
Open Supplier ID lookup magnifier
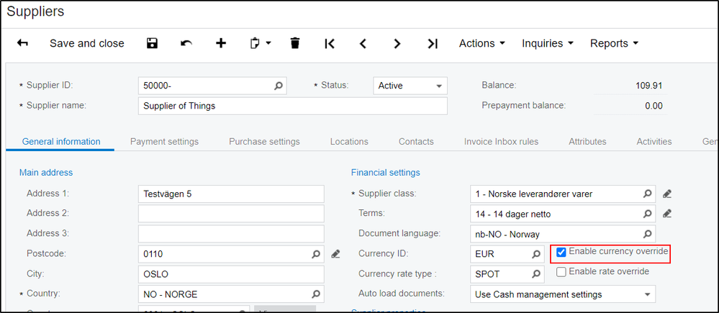[279, 86]
